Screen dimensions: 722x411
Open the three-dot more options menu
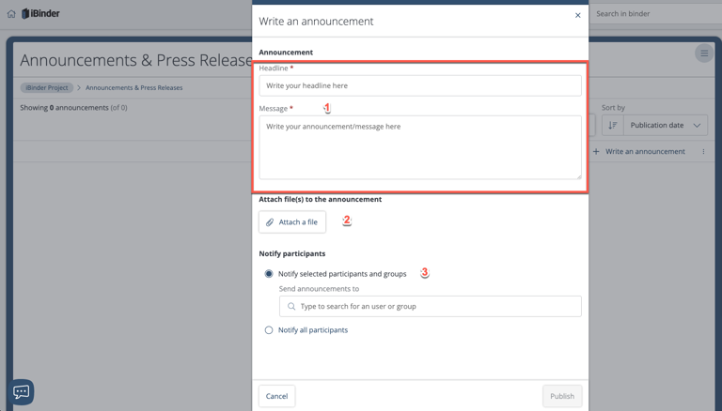pos(703,152)
